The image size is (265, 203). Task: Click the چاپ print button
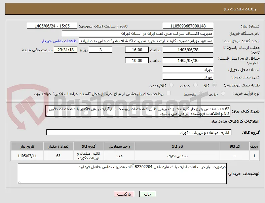pyautogui.click(x=148, y=194)
